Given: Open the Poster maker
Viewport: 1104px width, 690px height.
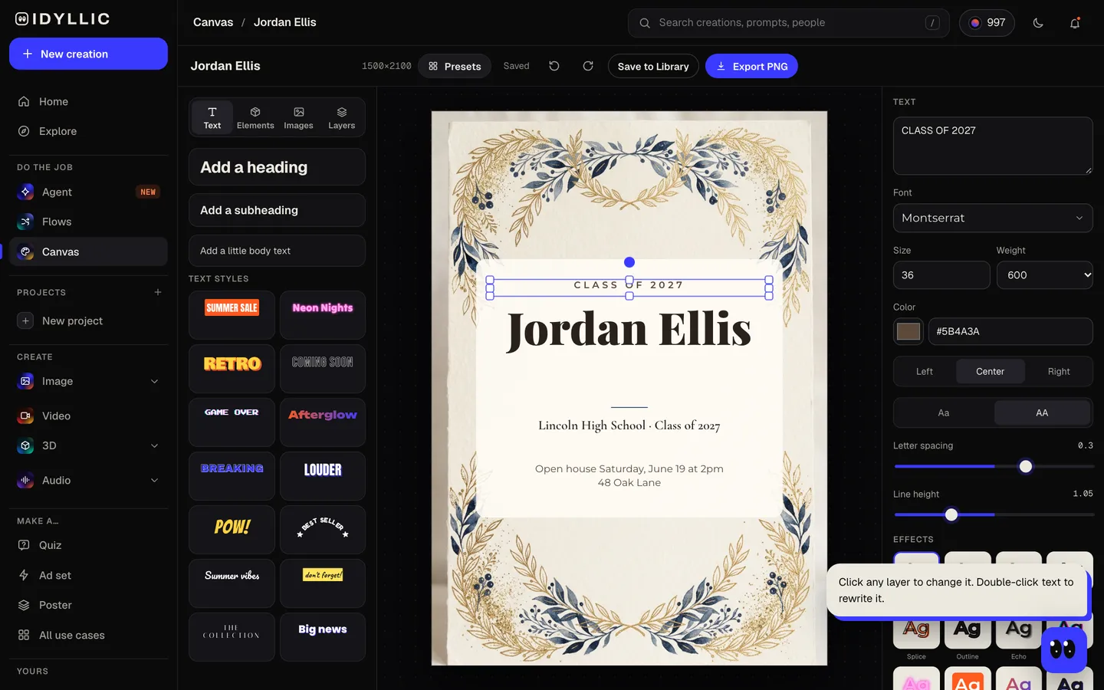Looking at the screenshot, I should pos(88,605).
